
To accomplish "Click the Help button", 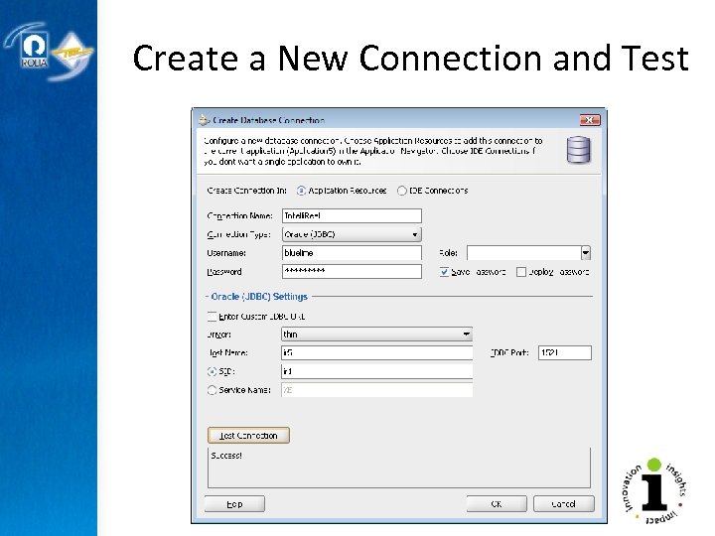I will (x=234, y=504).
